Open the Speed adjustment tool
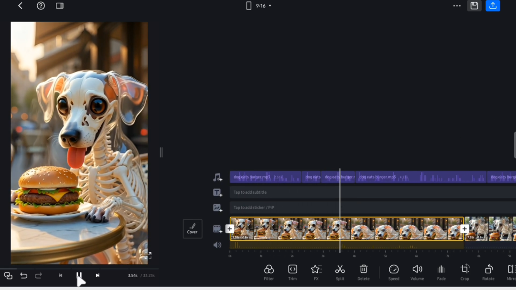516x290 pixels. click(x=394, y=272)
